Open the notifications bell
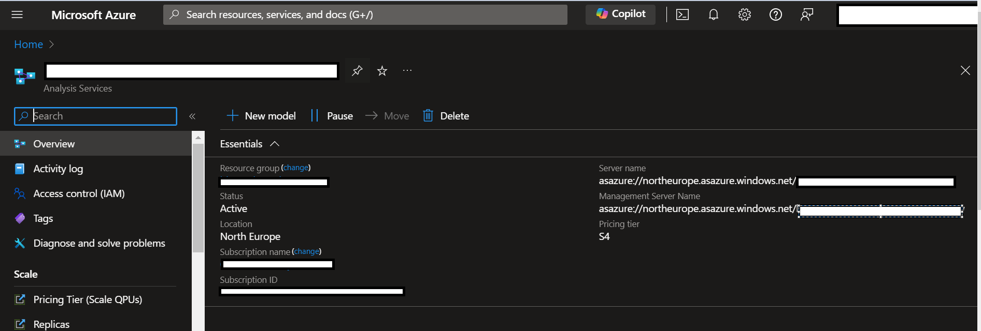 point(714,14)
